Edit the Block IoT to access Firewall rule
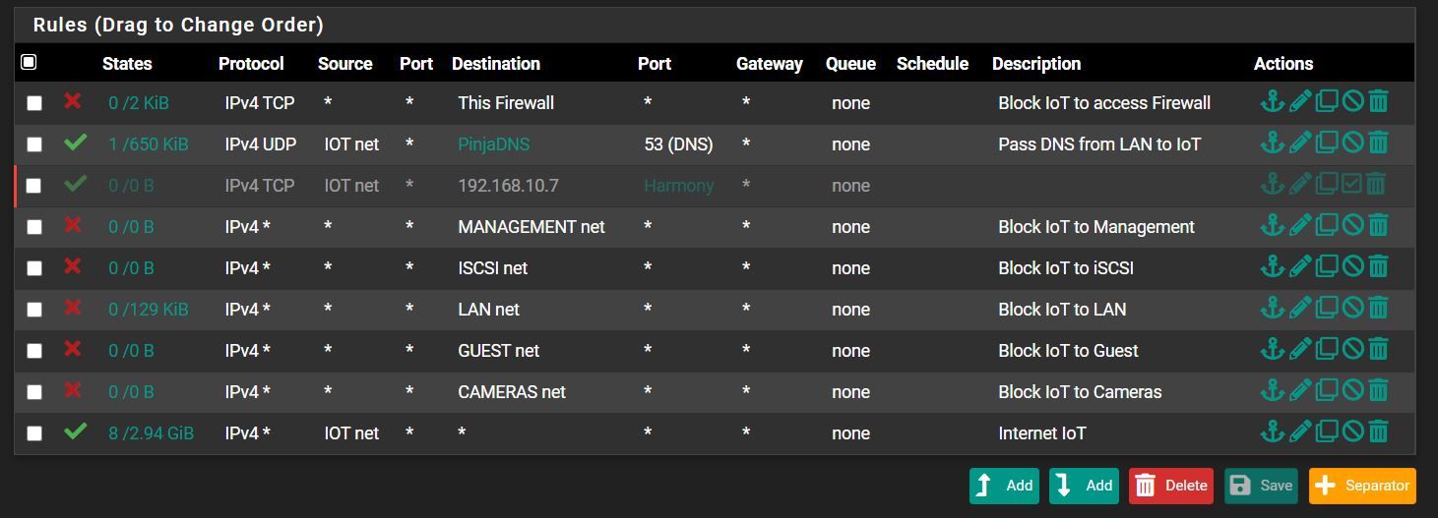 [1299, 101]
